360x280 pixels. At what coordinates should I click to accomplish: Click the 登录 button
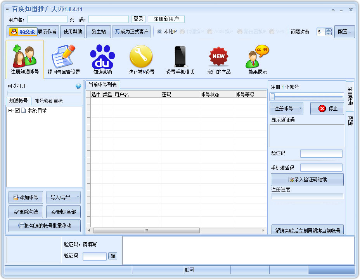coord(138,19)
